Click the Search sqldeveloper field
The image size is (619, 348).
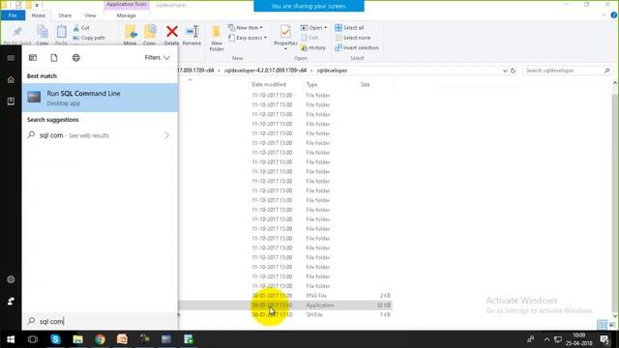point(568,71)
